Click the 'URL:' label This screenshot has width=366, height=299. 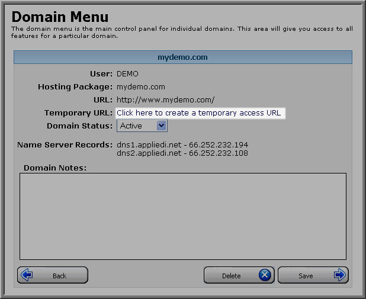pos(103,100)
